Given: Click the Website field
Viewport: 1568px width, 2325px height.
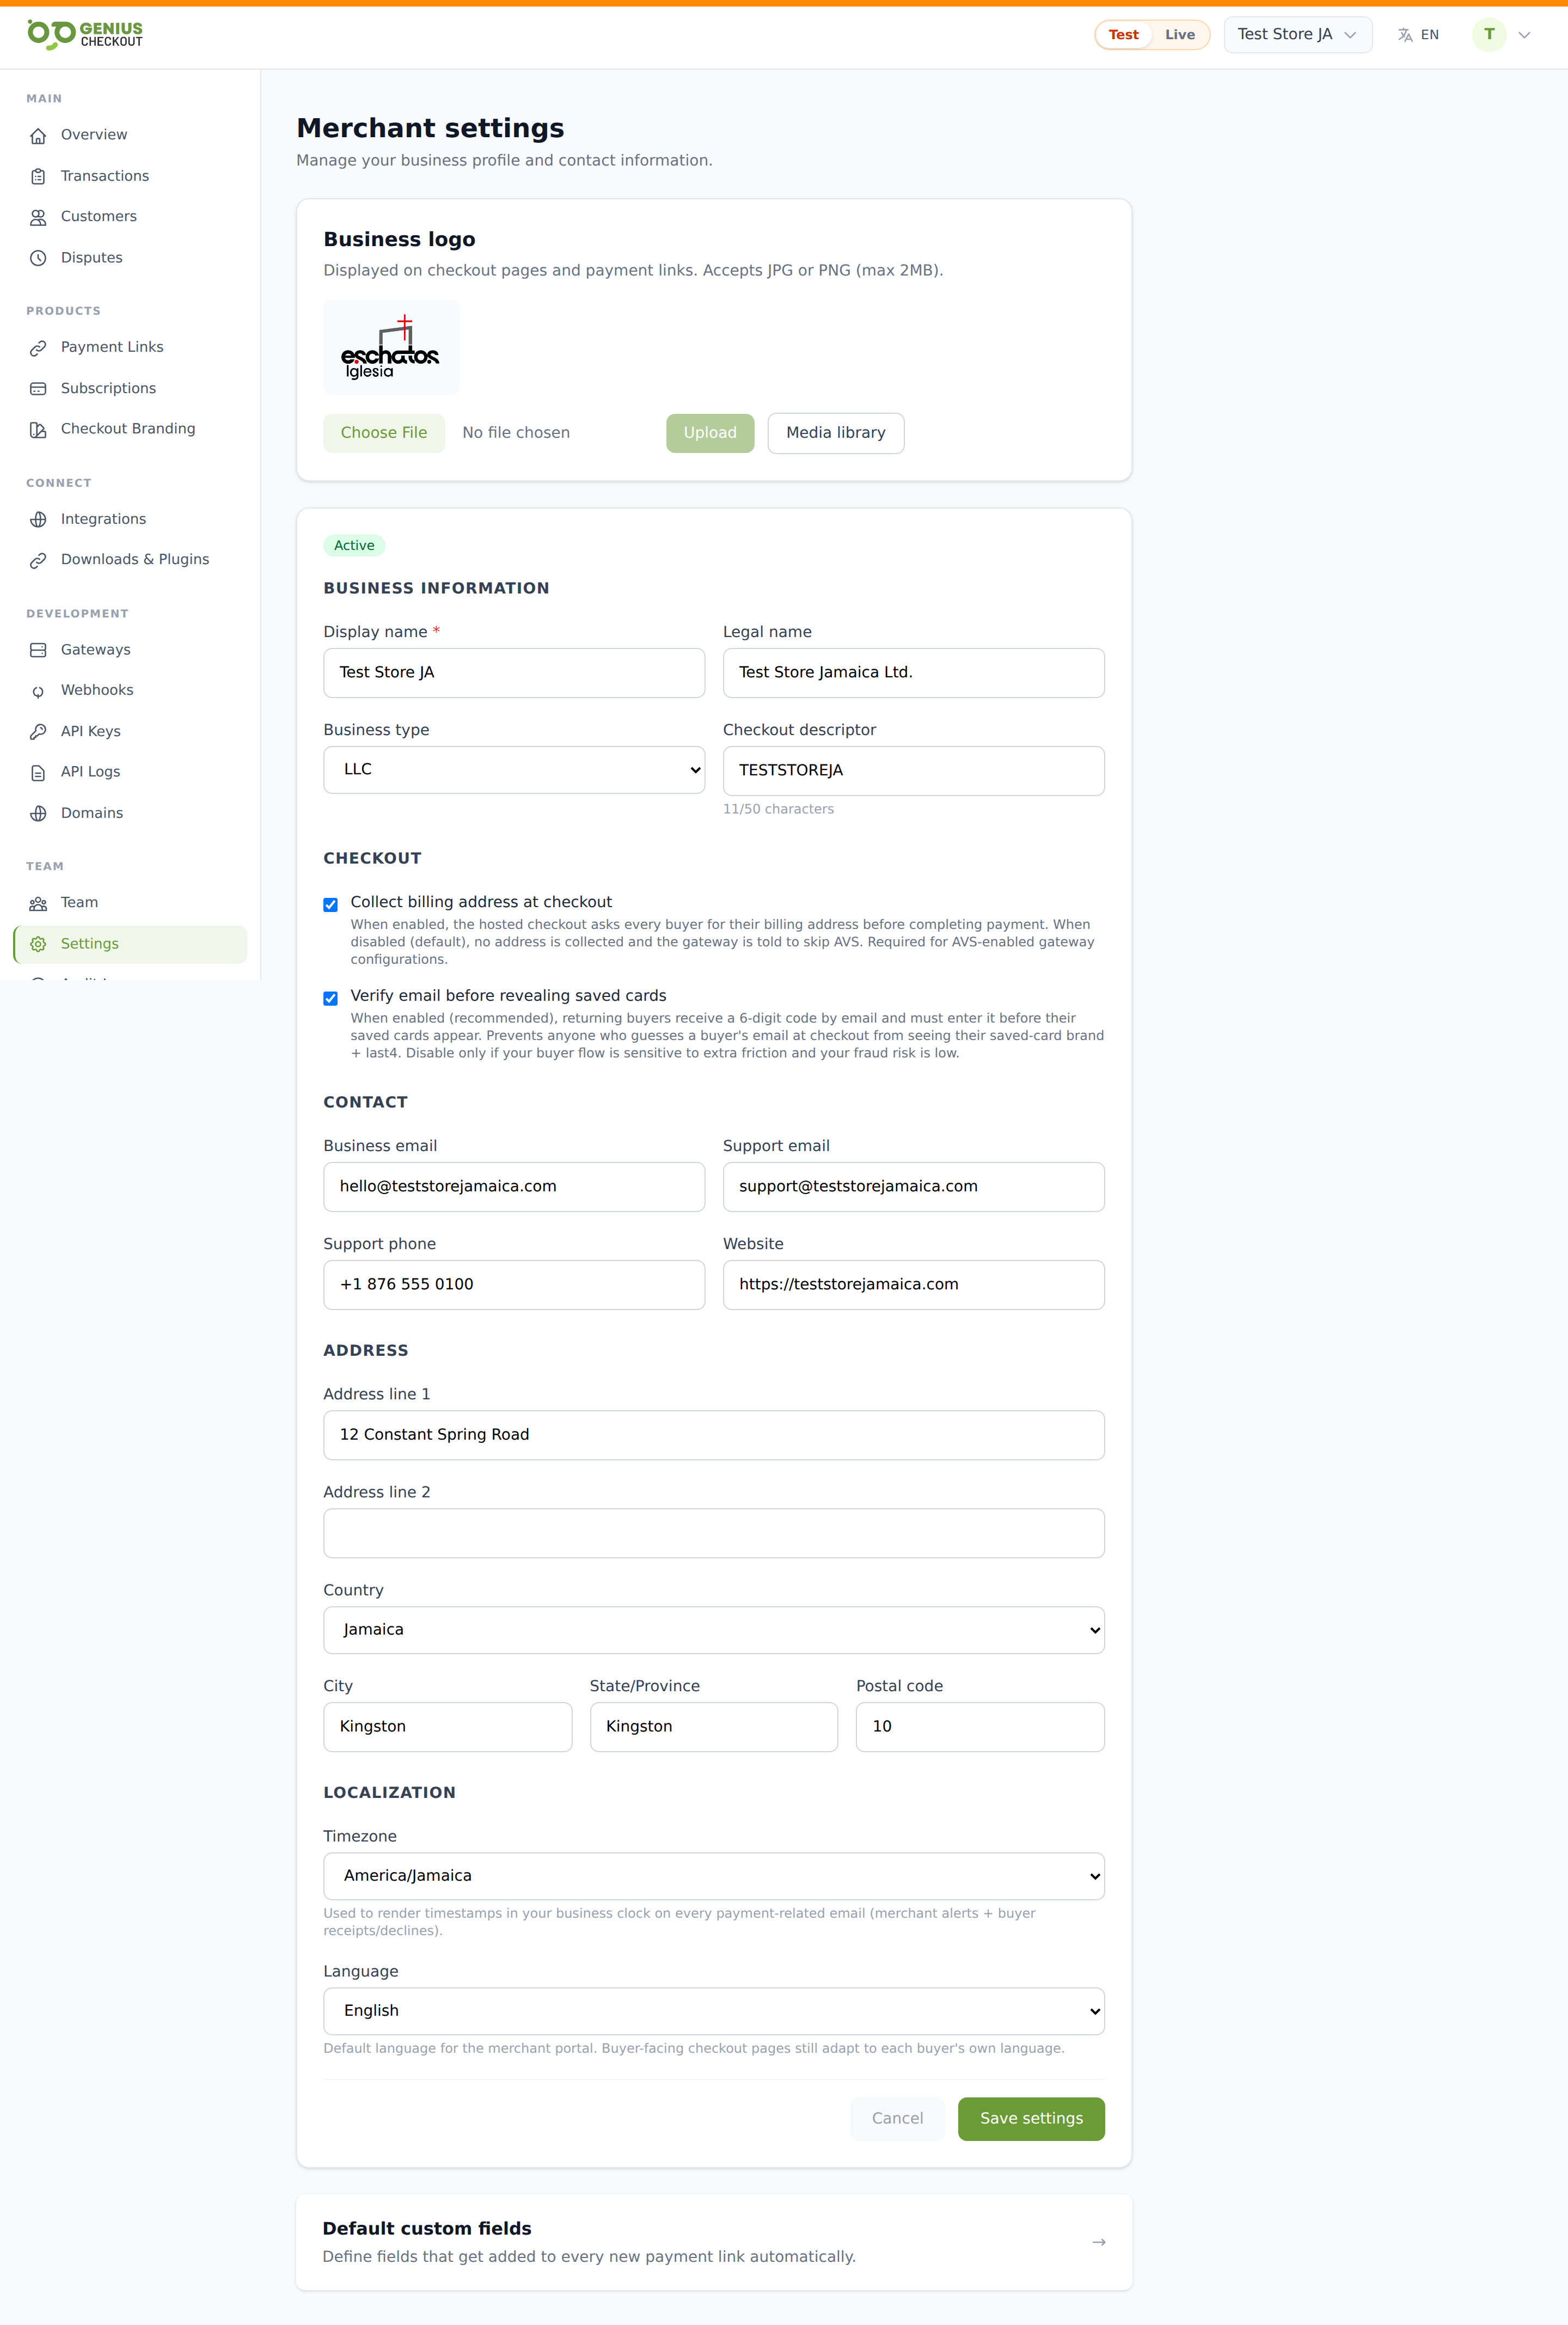Looking at the screenshot, I should pos(913,1284).
